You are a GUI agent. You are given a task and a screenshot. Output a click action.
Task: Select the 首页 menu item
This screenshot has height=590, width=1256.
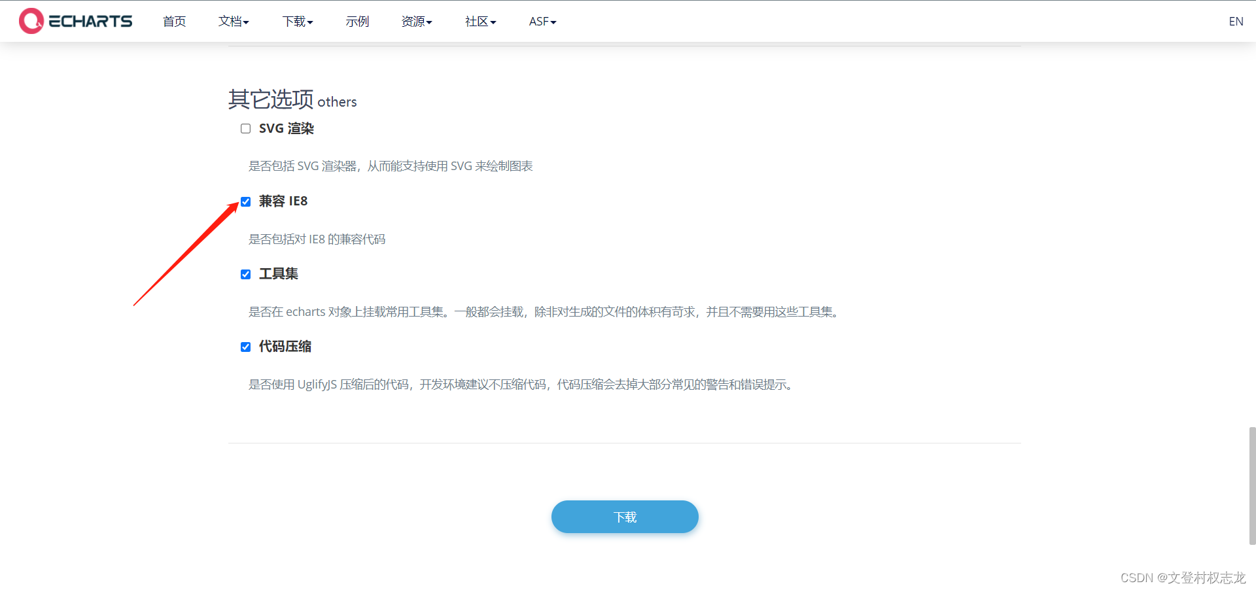tap(174, 21)
